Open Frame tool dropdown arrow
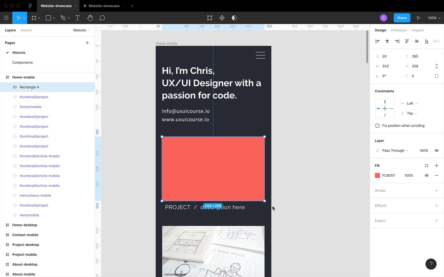 (39, 18)
